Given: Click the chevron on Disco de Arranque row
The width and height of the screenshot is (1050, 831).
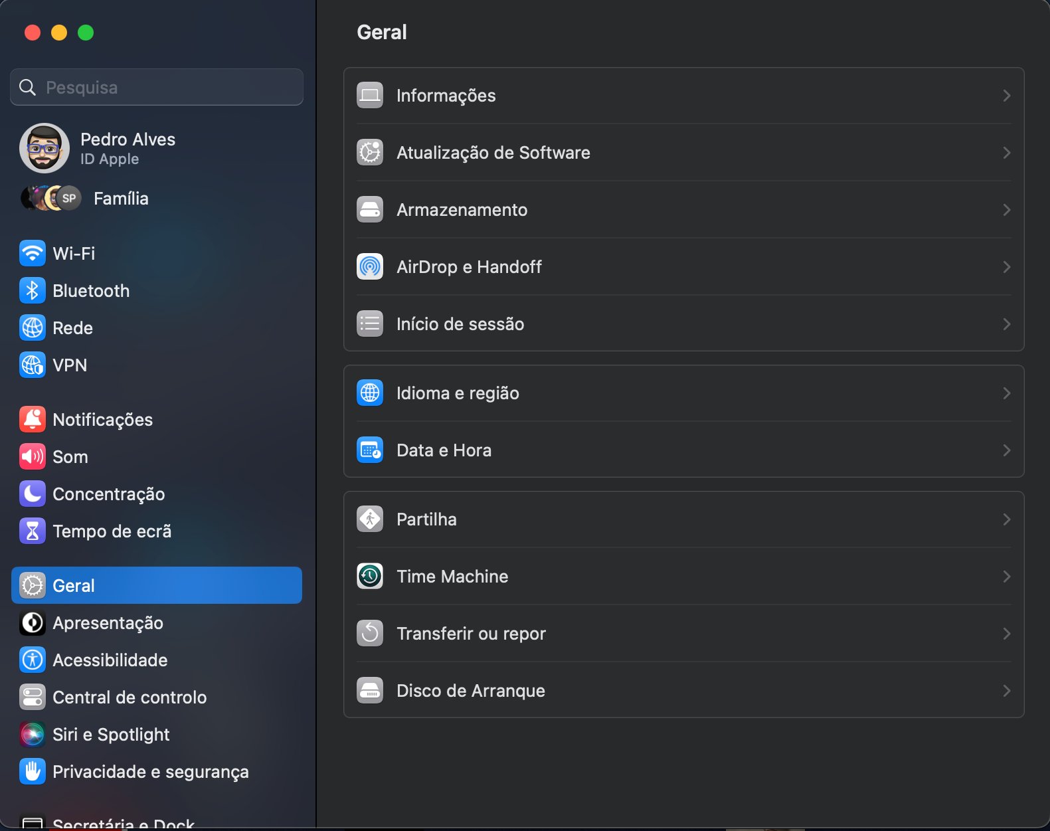Looking at the screenshot, I should click(x=1007, y=691).
